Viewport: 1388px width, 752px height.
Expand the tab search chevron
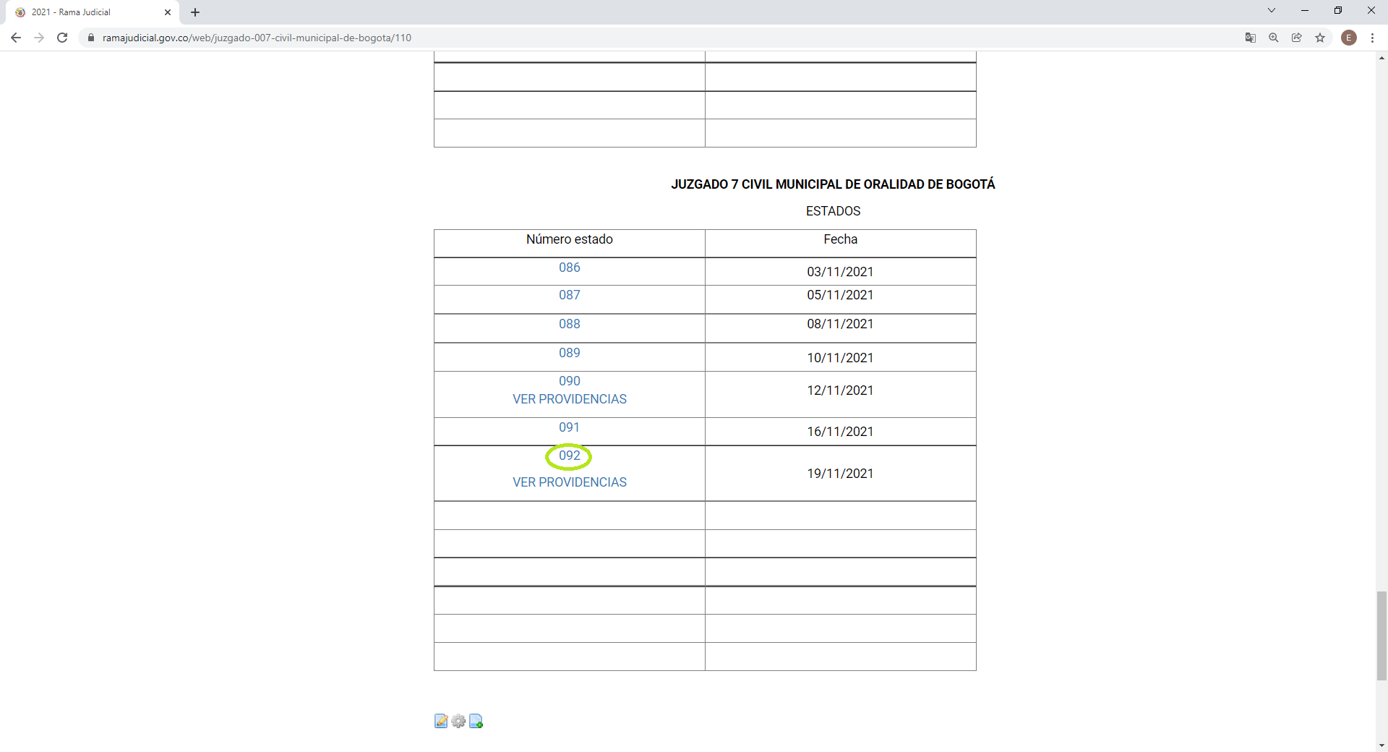coord(1272,11)
